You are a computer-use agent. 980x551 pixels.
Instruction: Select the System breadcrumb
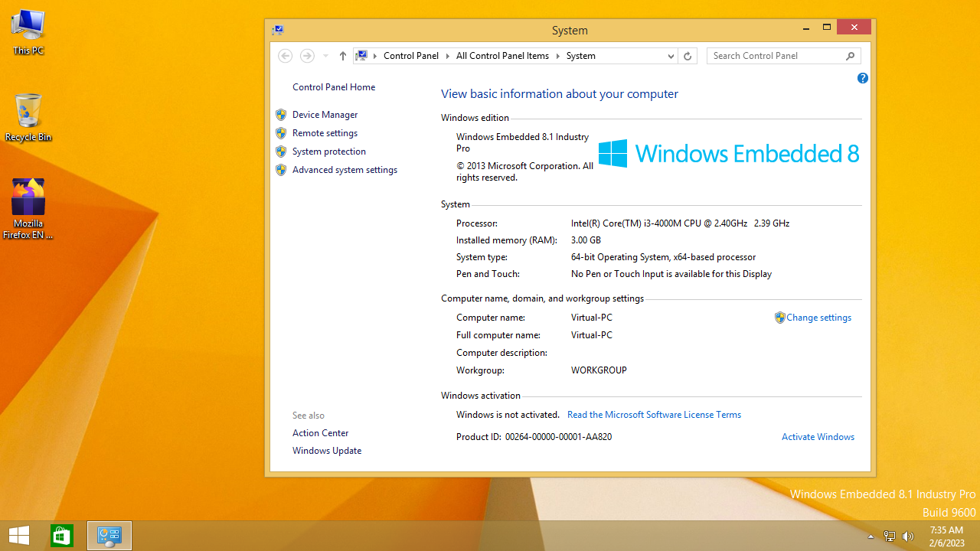581,56
